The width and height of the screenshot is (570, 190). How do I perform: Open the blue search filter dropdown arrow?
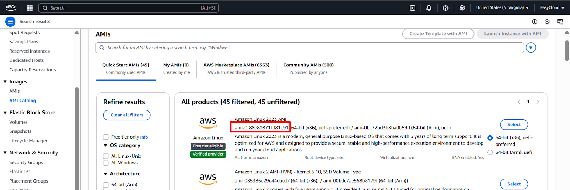(531, 48)
